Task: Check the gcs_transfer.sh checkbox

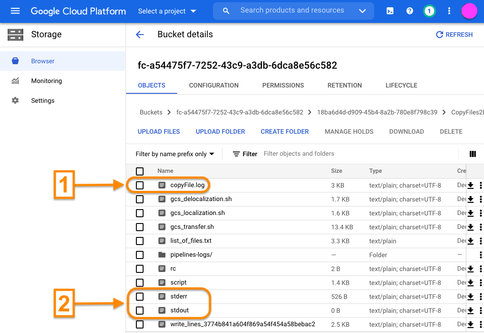Action: pyautogui.click(x=140, y=227)
